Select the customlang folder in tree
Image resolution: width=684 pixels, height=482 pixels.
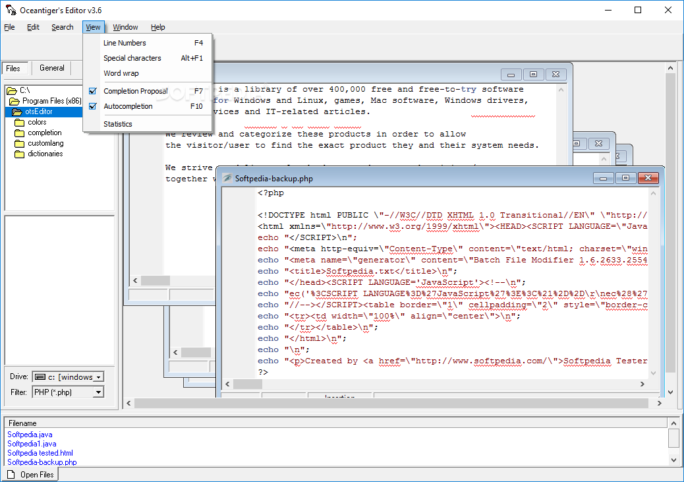pos(45,143)
